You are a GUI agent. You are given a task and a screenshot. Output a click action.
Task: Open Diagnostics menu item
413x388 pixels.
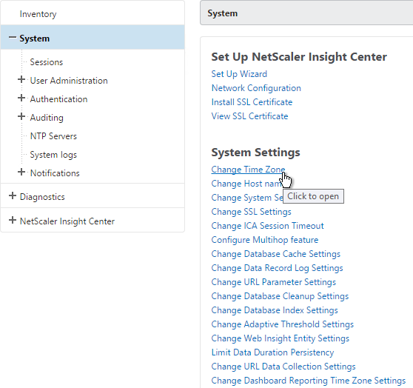click(42, 197)
